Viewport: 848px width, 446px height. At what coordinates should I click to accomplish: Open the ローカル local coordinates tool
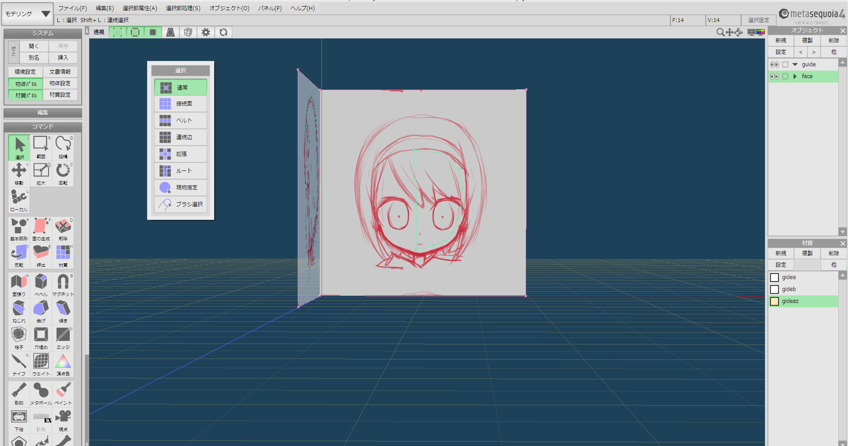tap(19, 200)
